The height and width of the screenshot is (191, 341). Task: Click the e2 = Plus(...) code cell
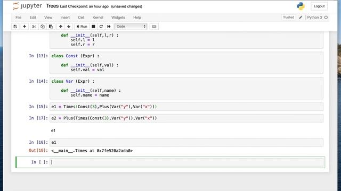pyautogui.click(x=186, y=118)
